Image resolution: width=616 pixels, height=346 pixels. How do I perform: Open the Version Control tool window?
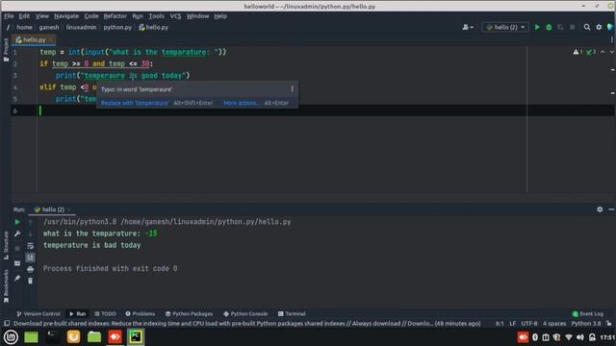coord(38,314)
